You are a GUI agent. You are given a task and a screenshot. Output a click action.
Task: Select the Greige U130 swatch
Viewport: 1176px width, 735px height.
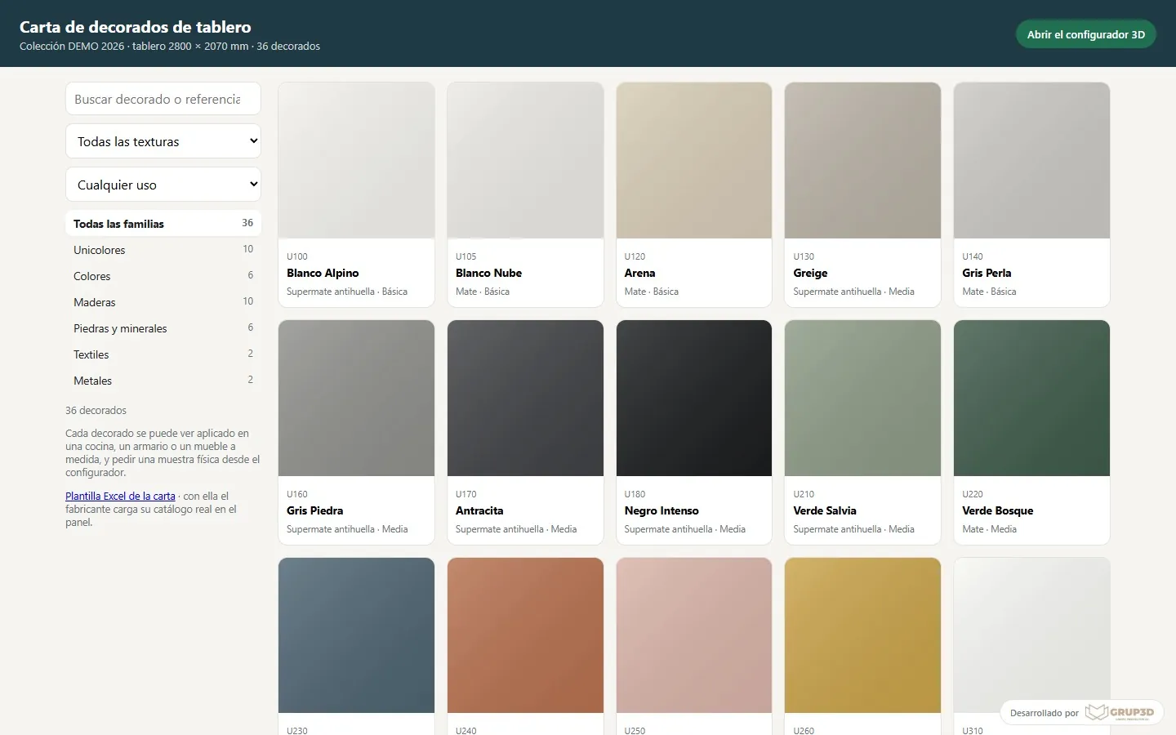(862, 160)
